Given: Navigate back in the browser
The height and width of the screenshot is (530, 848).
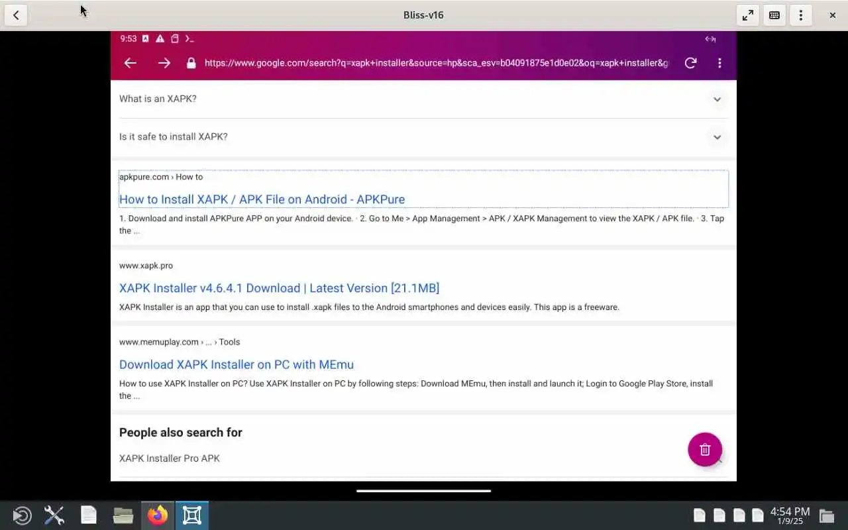Looking at the screenshot, I should (131, 63).
